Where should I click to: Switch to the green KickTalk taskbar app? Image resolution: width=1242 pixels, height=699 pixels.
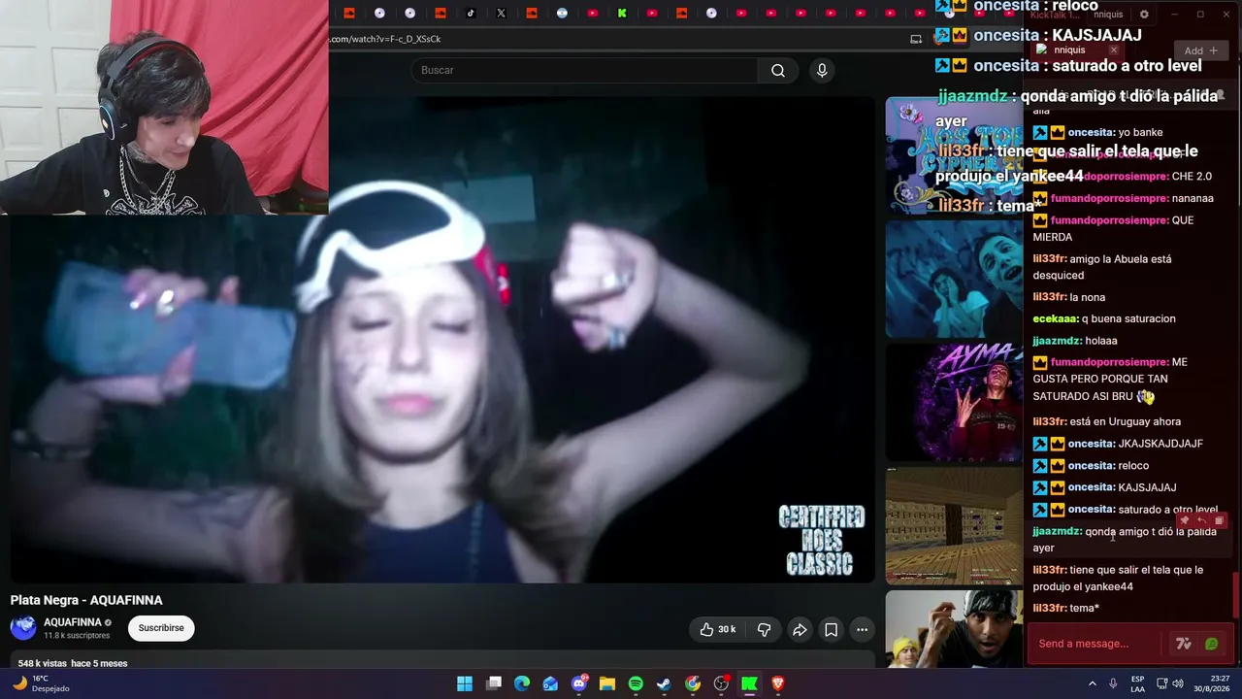749,683
